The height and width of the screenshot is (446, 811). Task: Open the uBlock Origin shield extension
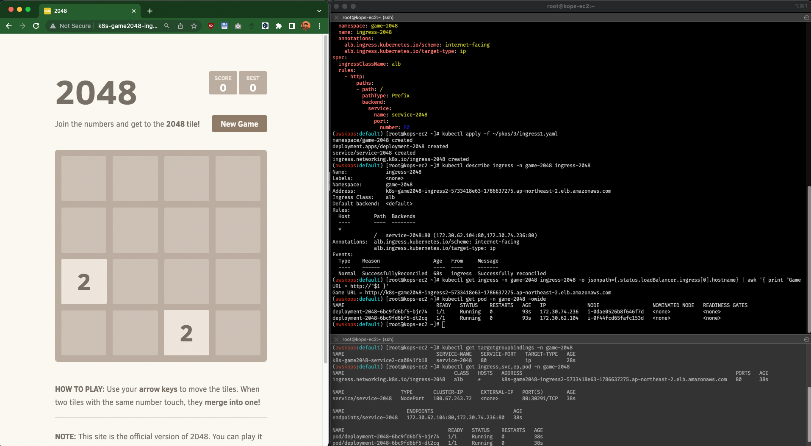211,26
